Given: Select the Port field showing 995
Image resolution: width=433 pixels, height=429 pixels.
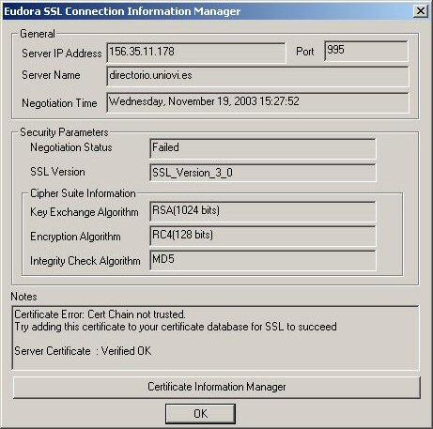Looking at the screenshot, I should [366, 51].
